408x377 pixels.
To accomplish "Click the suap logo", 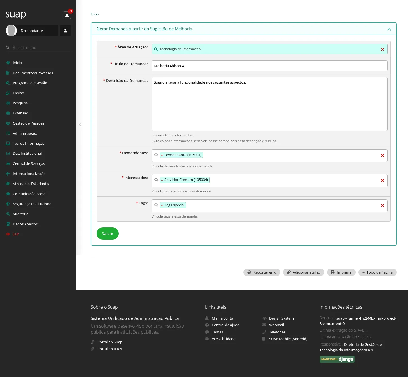I will pyautogui.click(x=16, y=14).
